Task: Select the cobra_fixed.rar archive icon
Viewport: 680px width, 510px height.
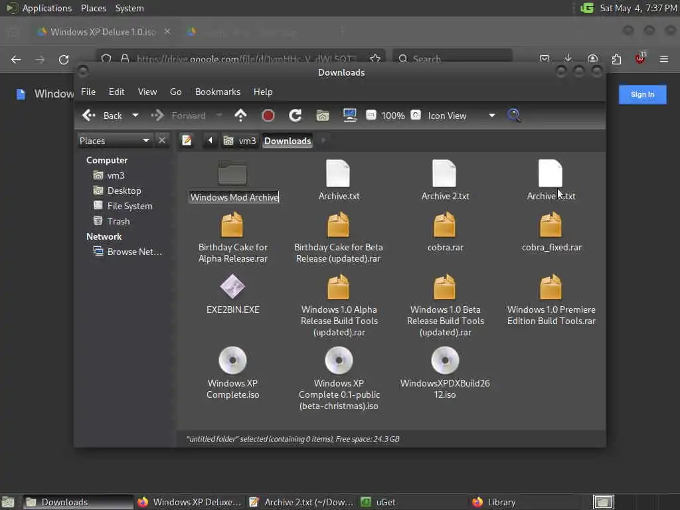Action: point(551,224)
